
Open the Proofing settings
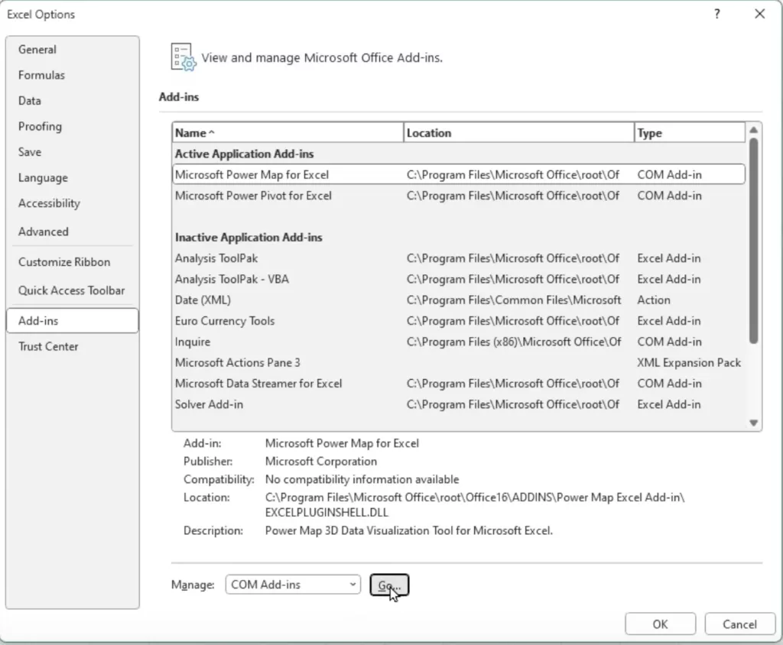pyautogui.click(x=73, y=126)
